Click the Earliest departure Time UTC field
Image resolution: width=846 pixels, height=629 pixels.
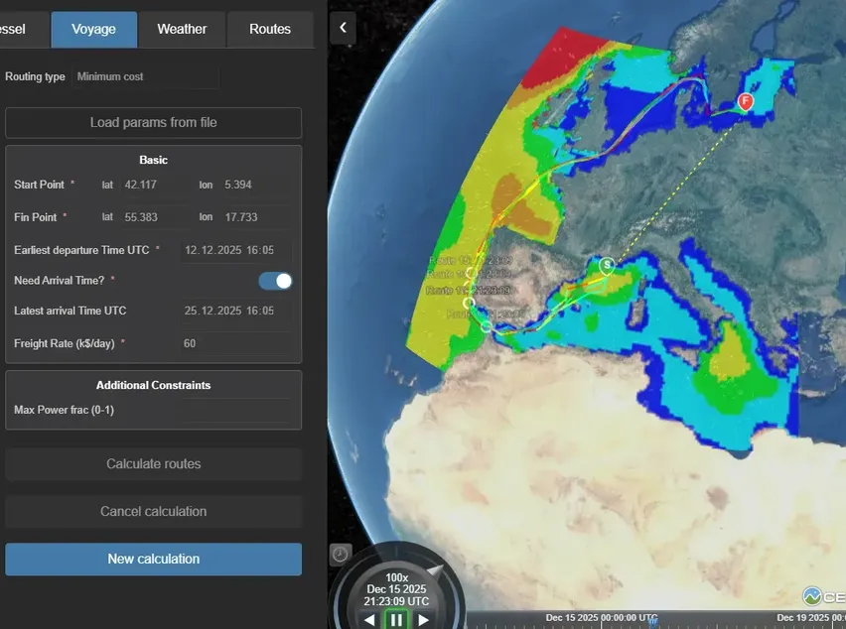(x=236, y=250)
